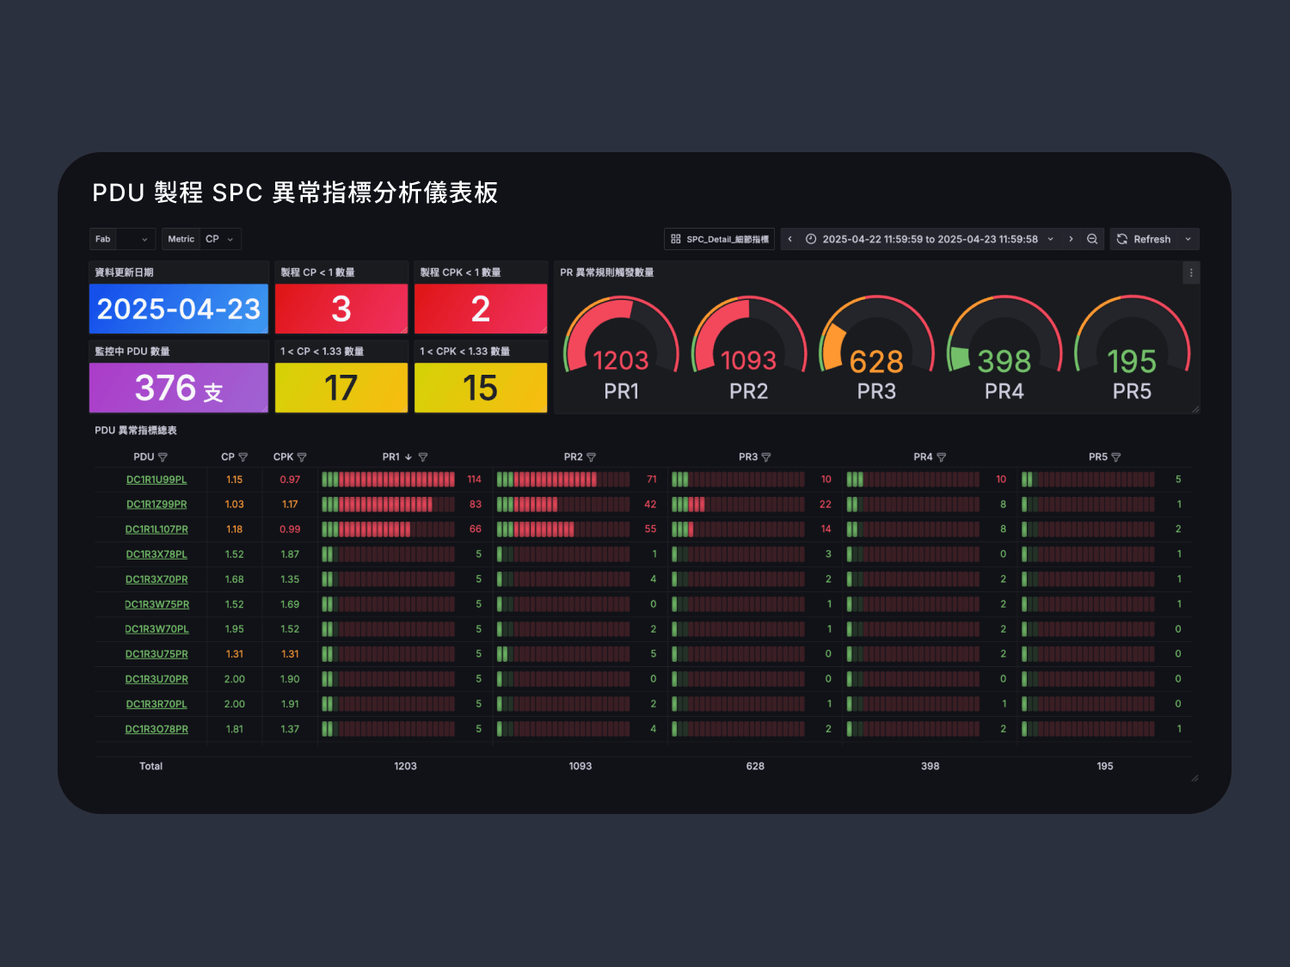This screenshot has height=967, width=1290.
Task: Open the Metric CP dropdown
Action: tap(220, 239)
